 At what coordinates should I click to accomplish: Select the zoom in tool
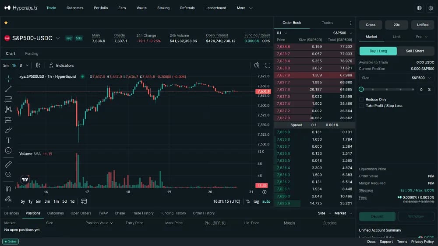click(x=8, y=174)
